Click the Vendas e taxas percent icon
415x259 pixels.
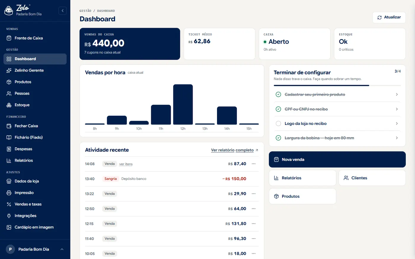click(9, 205)
